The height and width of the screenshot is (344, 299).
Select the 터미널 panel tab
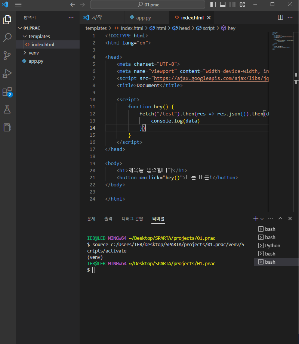158,219
